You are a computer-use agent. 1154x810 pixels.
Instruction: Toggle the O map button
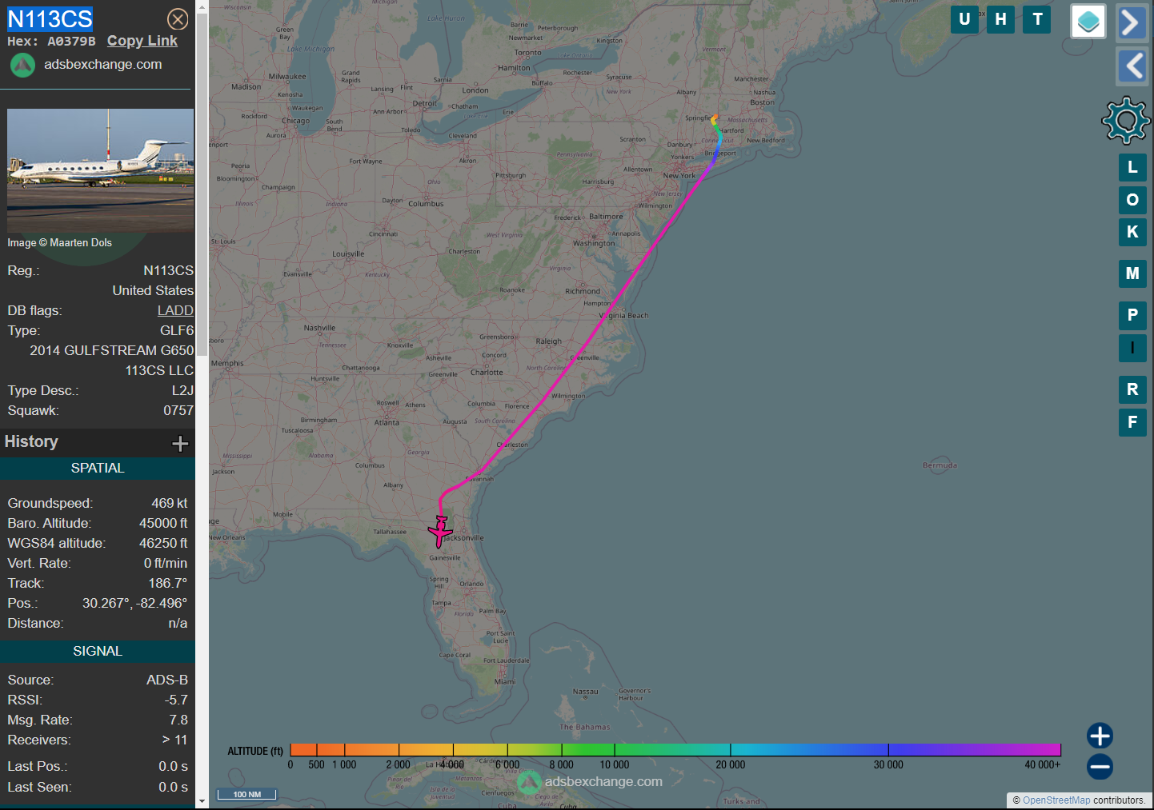click(1132, 200)
